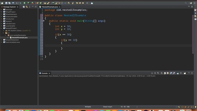197x111 pixels.
Task: Click the fold marker beside main method
Action: tap(44, 21)
